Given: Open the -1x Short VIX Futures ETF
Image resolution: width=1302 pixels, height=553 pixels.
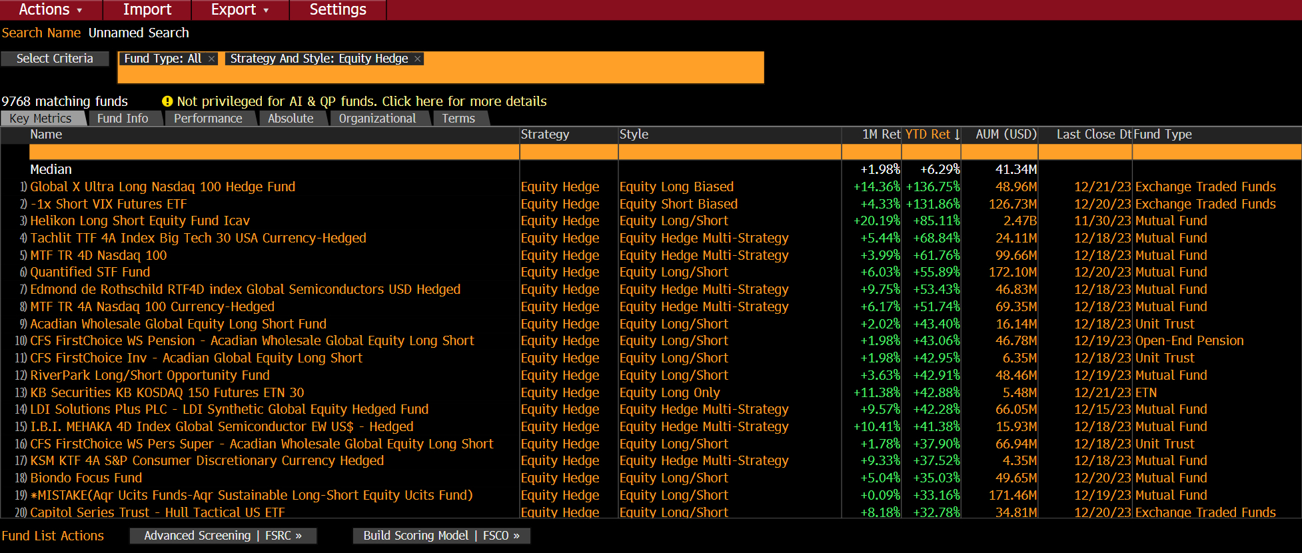Looking at the screenshot, I should [109, 205].
